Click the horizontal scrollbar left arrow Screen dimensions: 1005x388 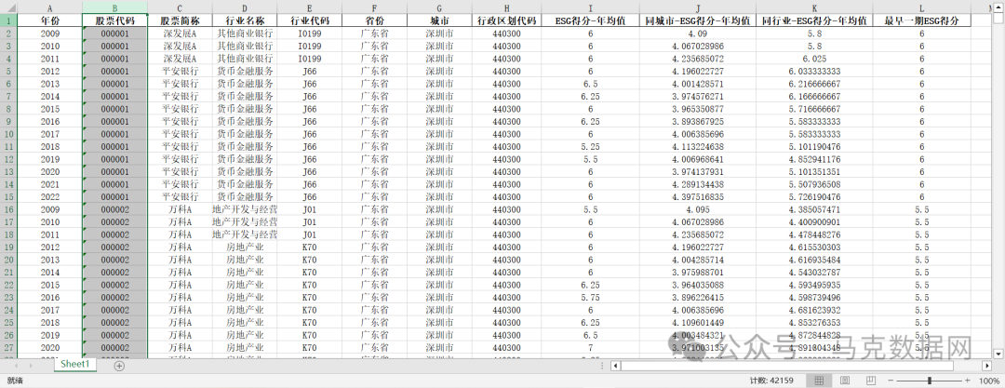[x=615, y=366]
